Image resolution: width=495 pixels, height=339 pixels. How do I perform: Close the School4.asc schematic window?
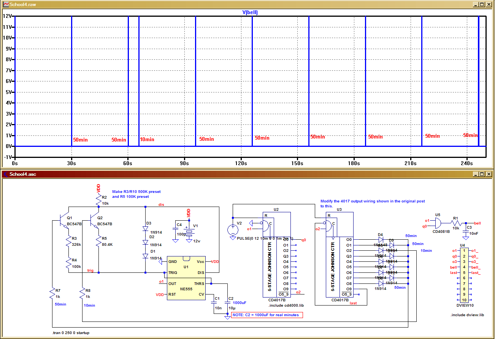coord(489,174)
